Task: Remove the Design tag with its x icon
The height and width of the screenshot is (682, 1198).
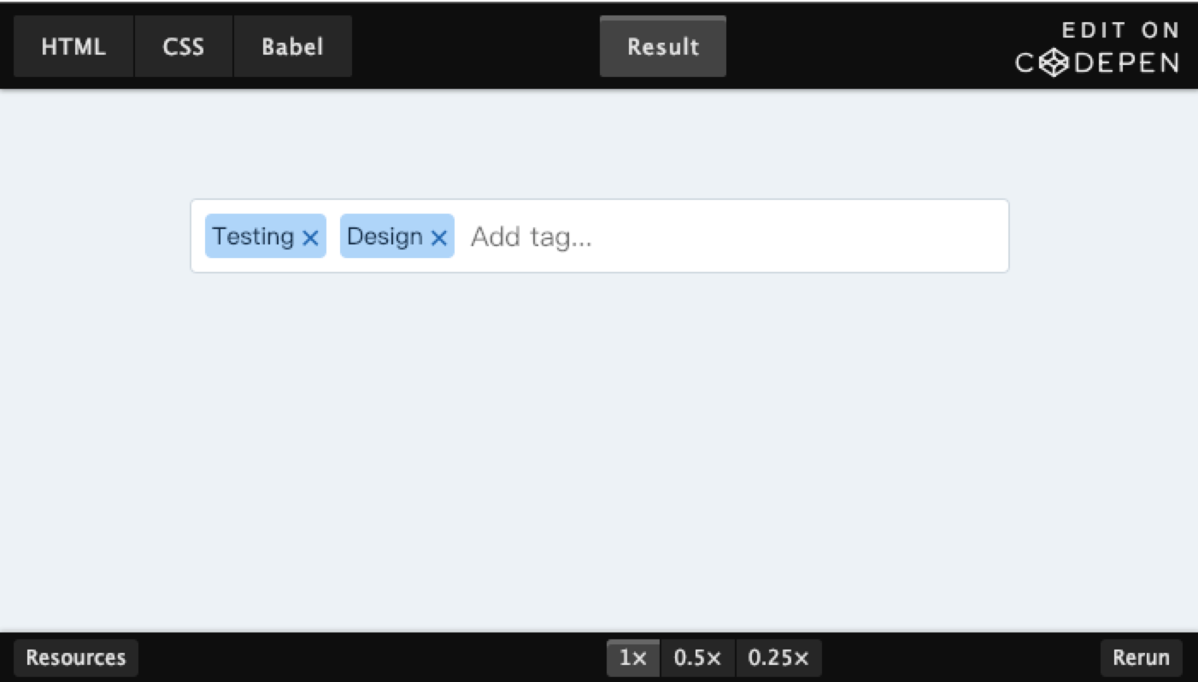Action: click(x=438, y=238)
